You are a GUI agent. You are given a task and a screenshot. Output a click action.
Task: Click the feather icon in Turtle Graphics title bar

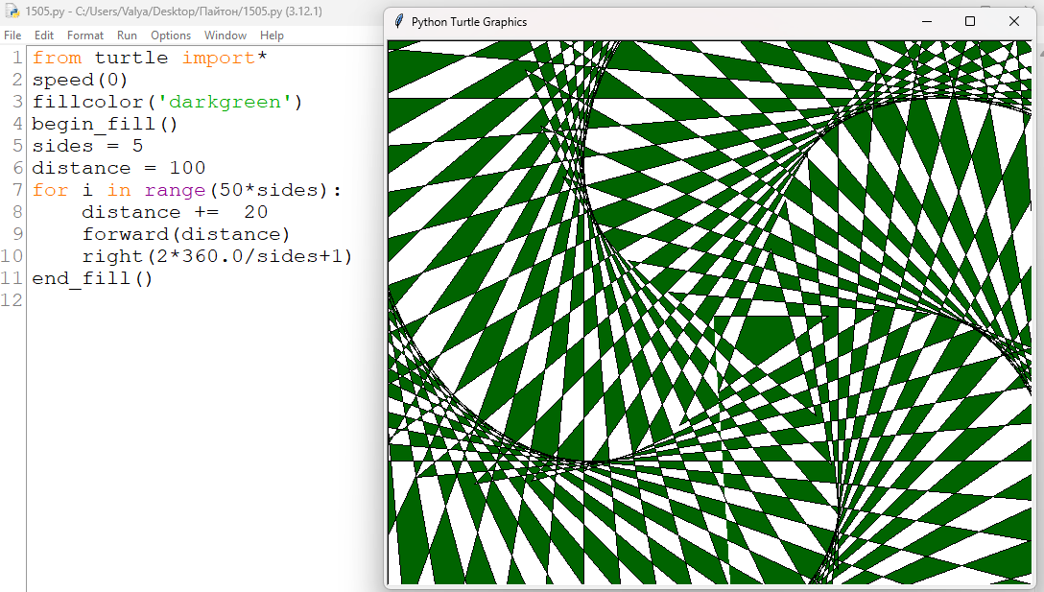coord(399,21)
